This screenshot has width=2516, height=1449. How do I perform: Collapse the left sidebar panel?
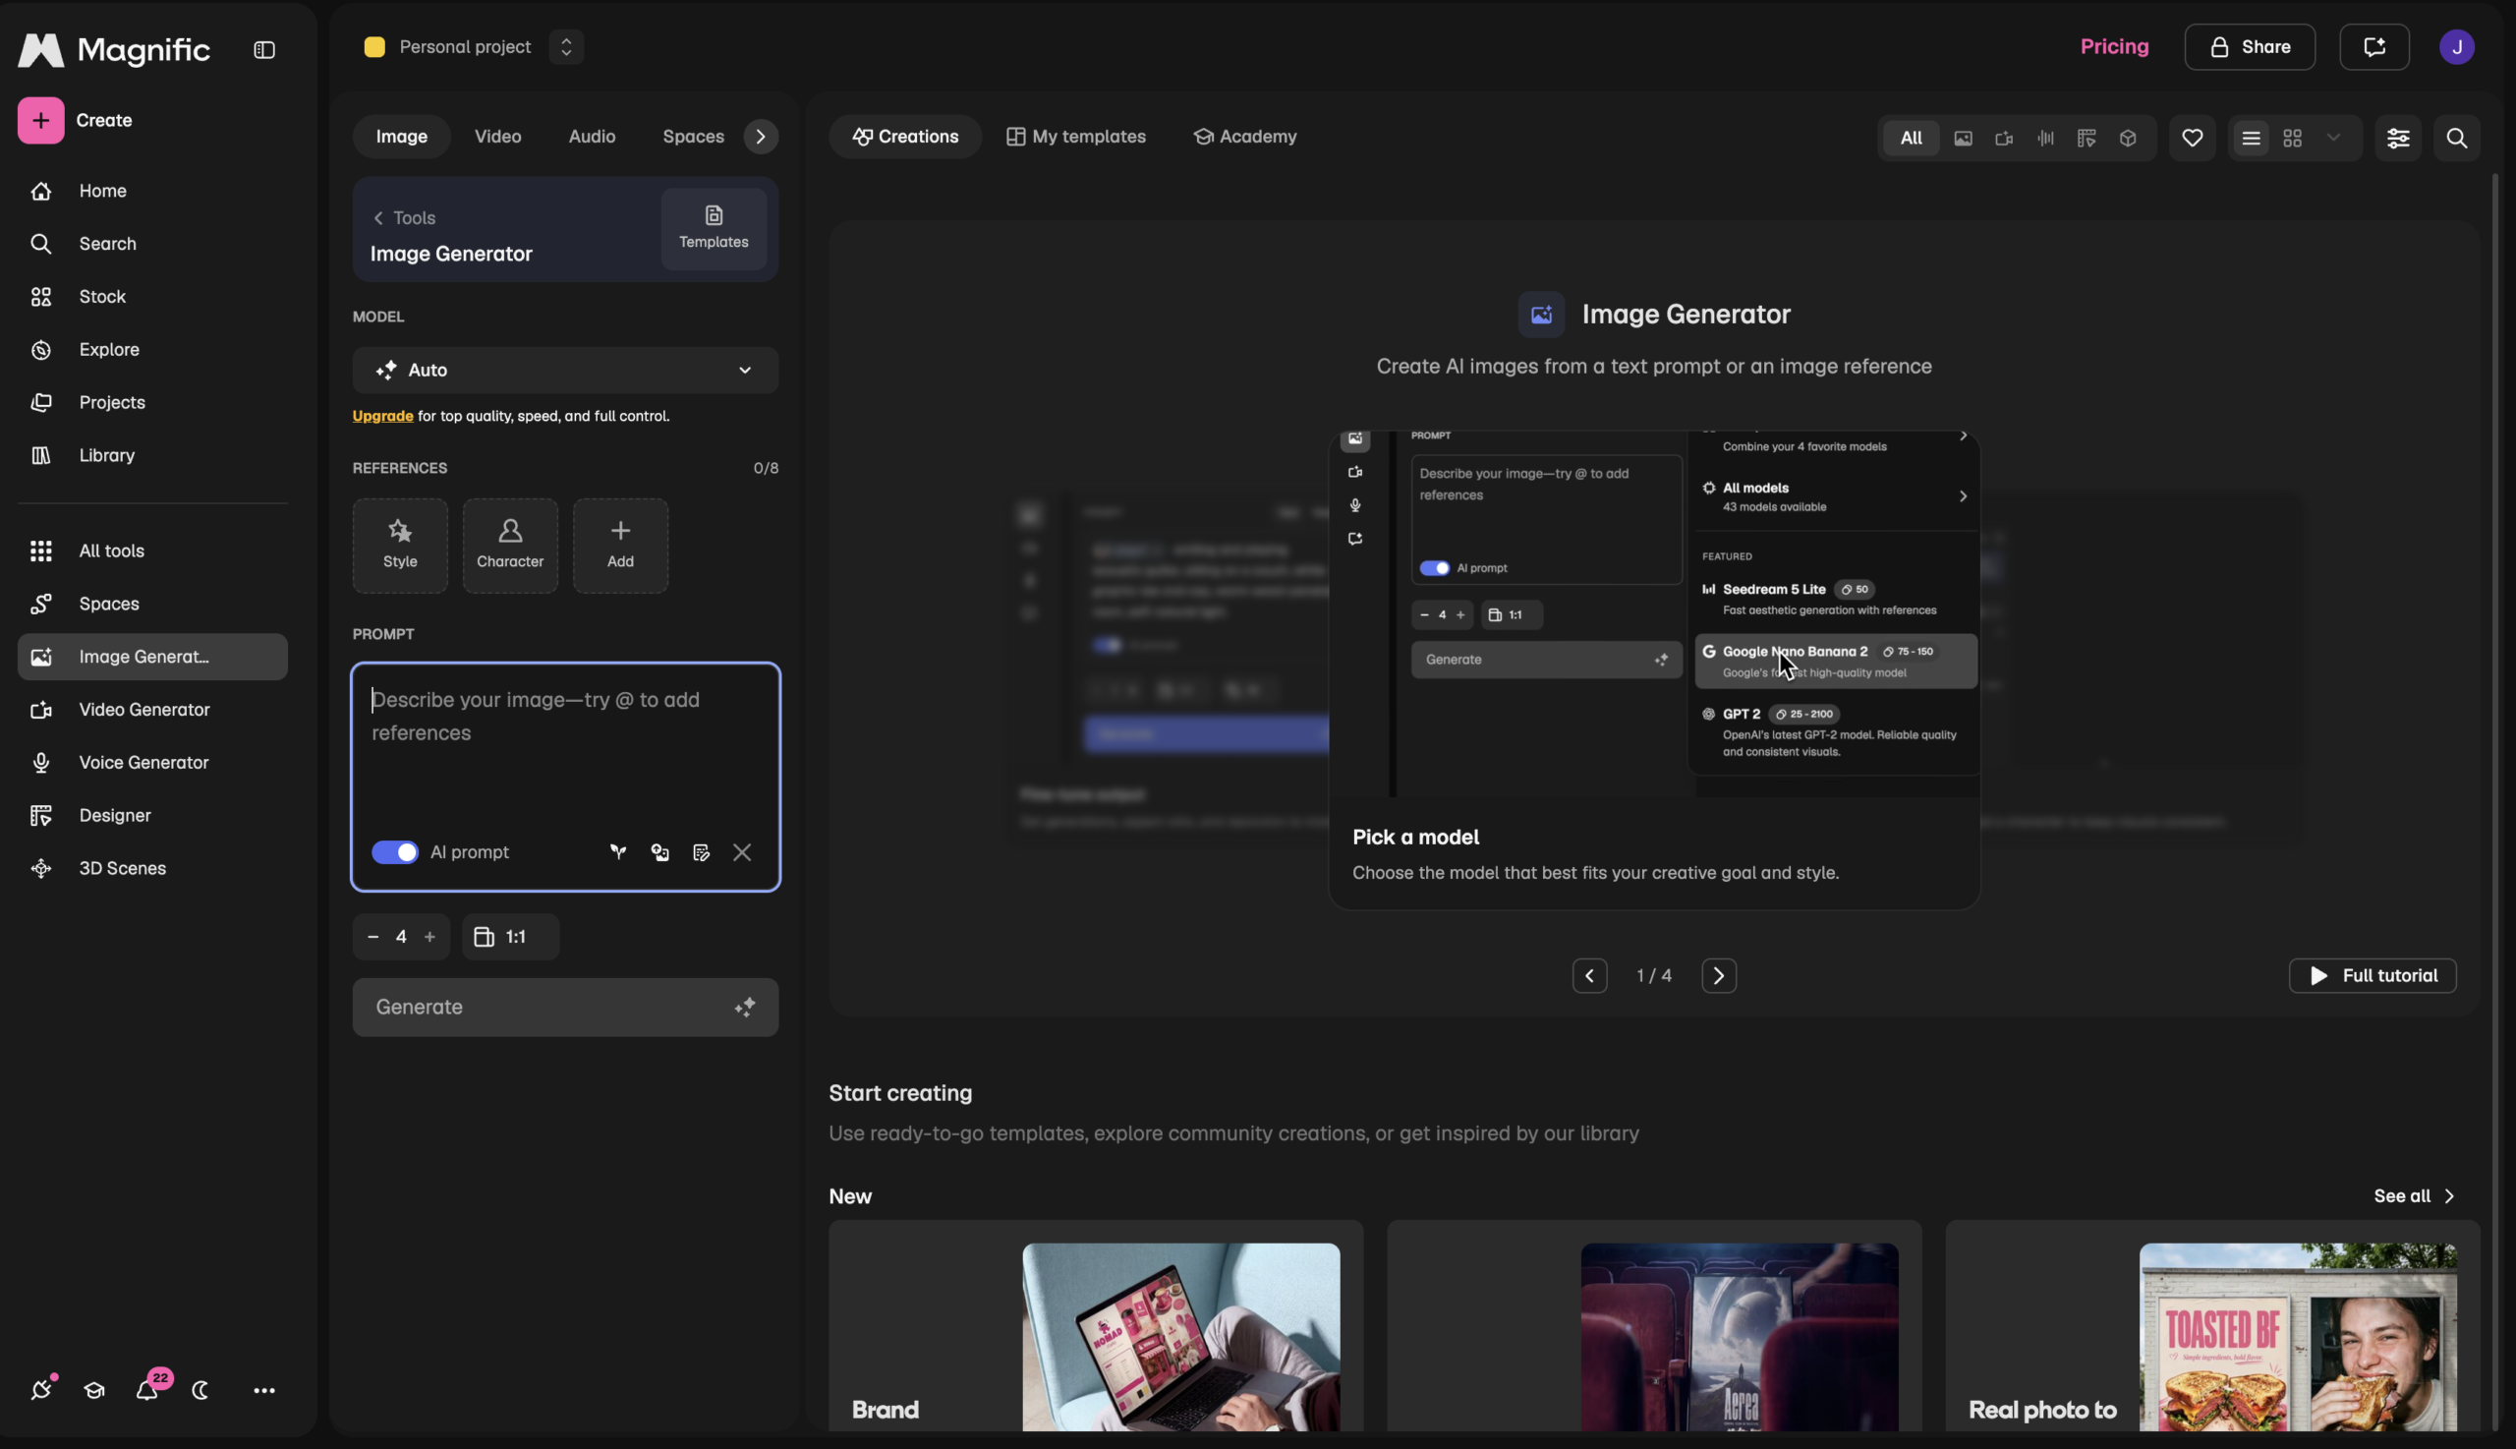tap(263, 50)
